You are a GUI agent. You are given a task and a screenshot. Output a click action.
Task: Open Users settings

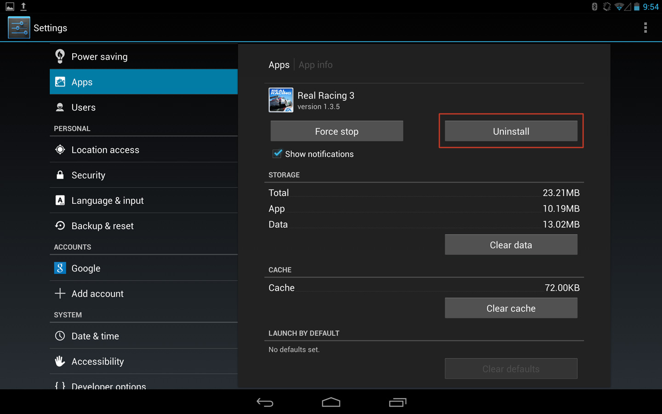point(143,107)
